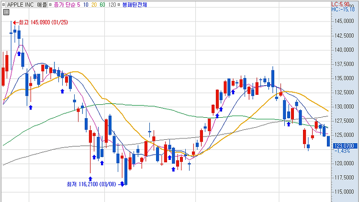This screenshot has height=202, width=359.
Task: Click the 최고 145.0900 (01/25) high label
Action: coord(43,22)
